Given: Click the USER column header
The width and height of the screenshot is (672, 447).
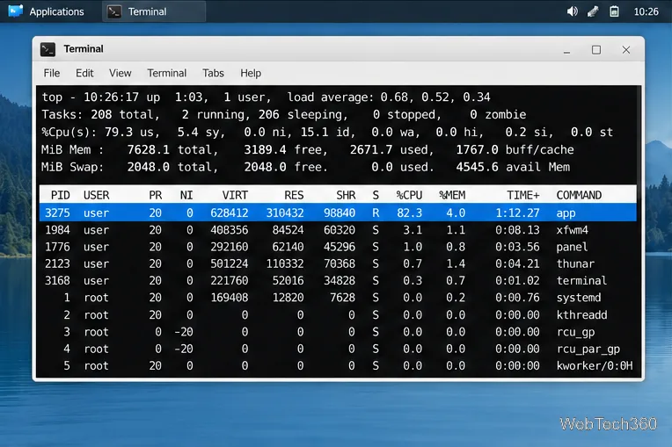Looking at the screenshot, I should point(97,195).
